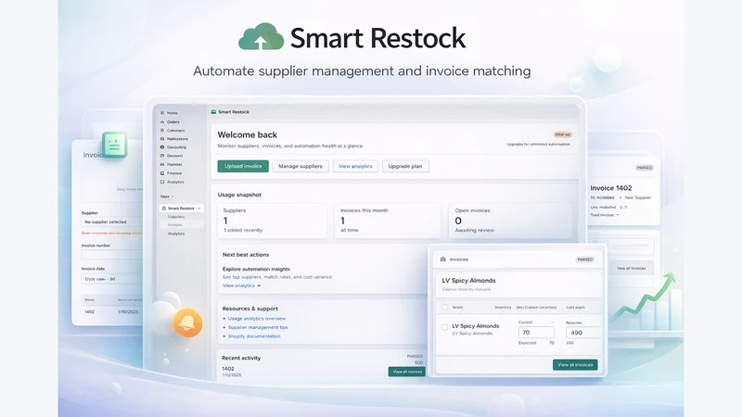Click the Discounting icon in the sidebar
Viewport: 742px width, 417px height.
(162, 147)
